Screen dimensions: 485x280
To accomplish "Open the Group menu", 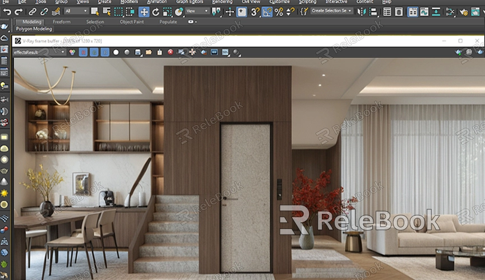I will coord(61,2).
